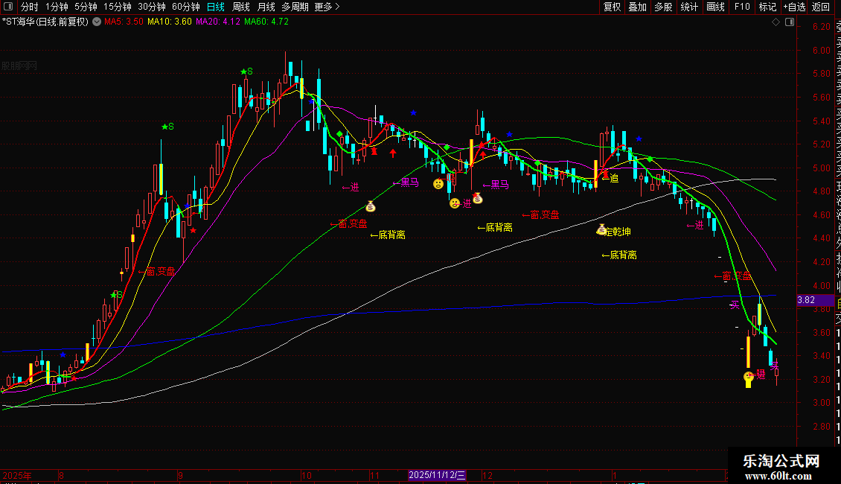The width and height of the screenshot is (841, 484).
Task: Activate the 画线 drawing tools
Action: click(715, 7)
